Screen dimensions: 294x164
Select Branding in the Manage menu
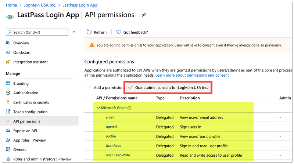pos(21,84)
